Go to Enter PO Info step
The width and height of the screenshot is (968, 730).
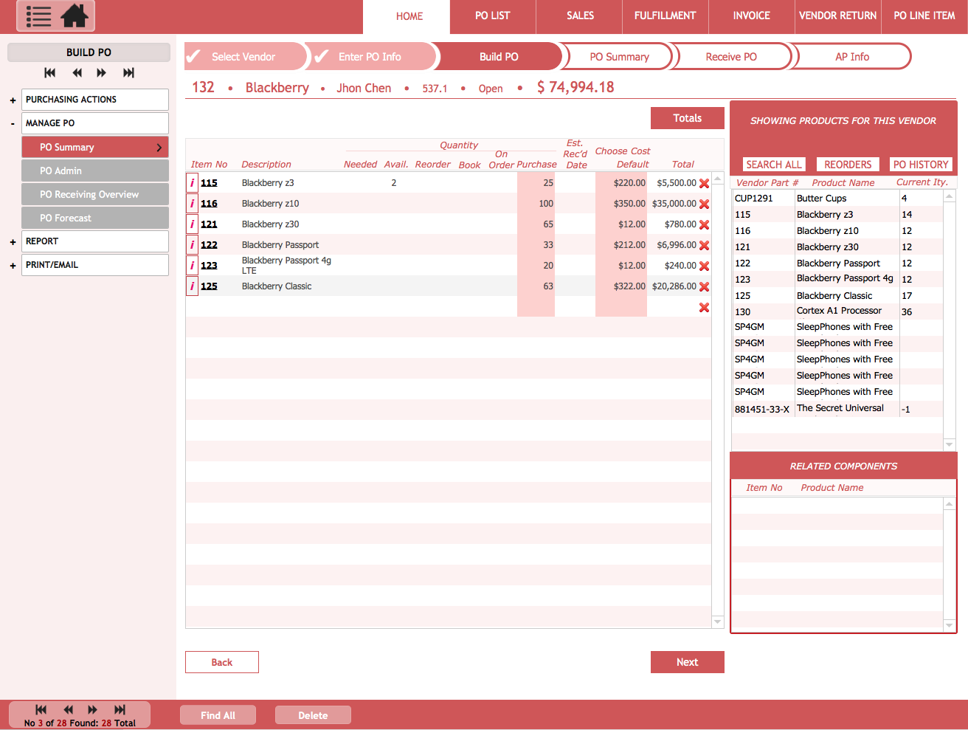373,56
